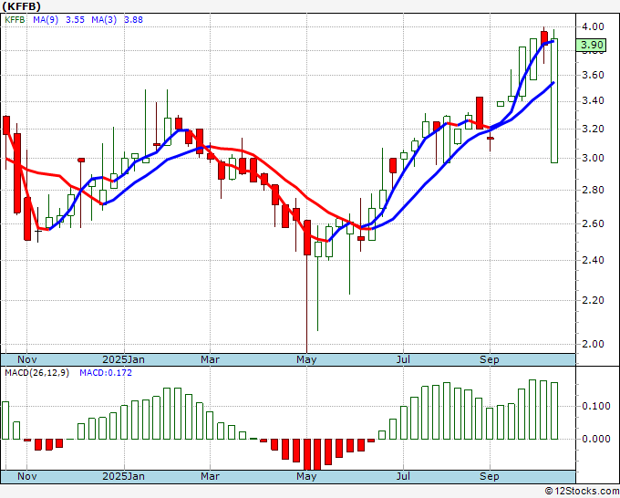Screen dimensions: 620x498
Task: Click May on the MACD date axis
Action: (306, 476)
